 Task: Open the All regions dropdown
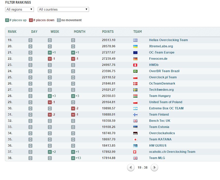pyautogui.click(x=19, y=9)
